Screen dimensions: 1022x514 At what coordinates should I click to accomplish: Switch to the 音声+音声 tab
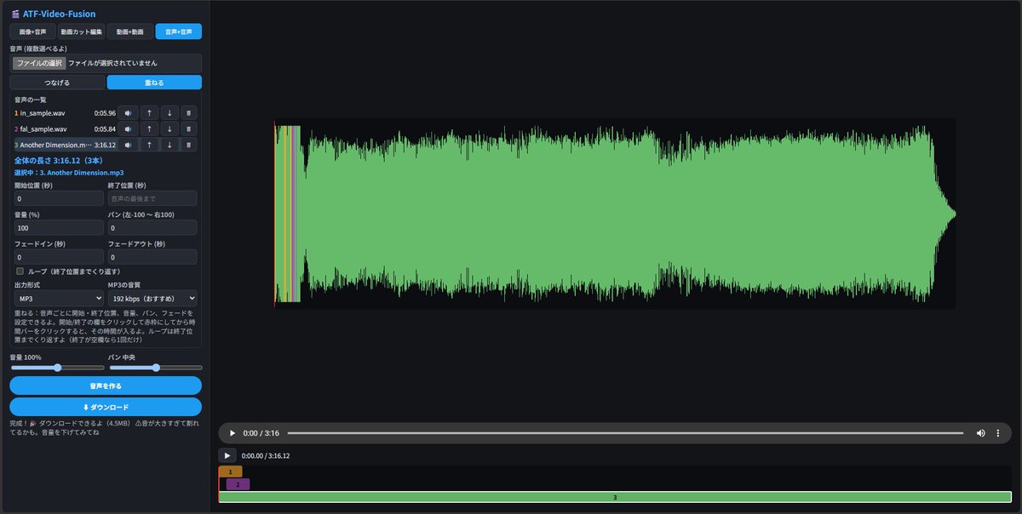point(179,31)
